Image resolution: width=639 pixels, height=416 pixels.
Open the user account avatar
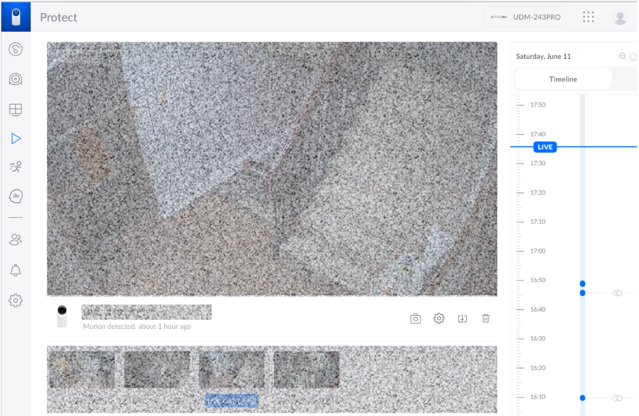[620, 17]
